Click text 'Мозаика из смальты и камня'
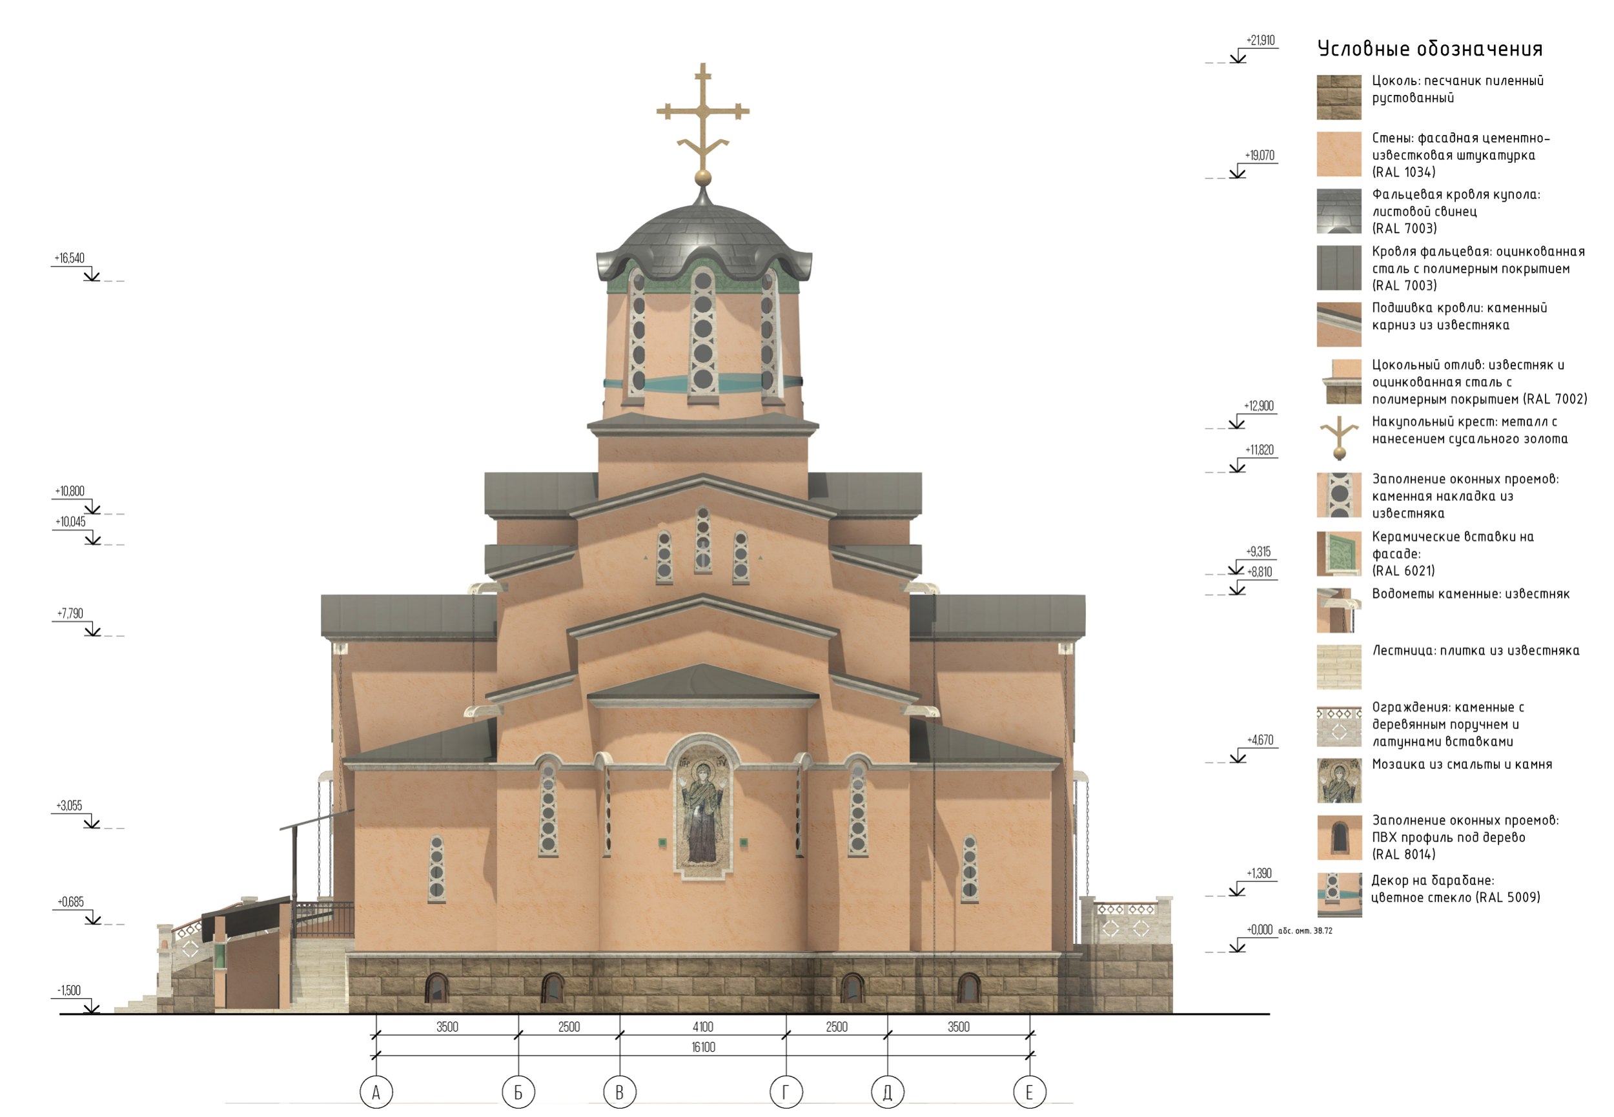 (1462, 765)
